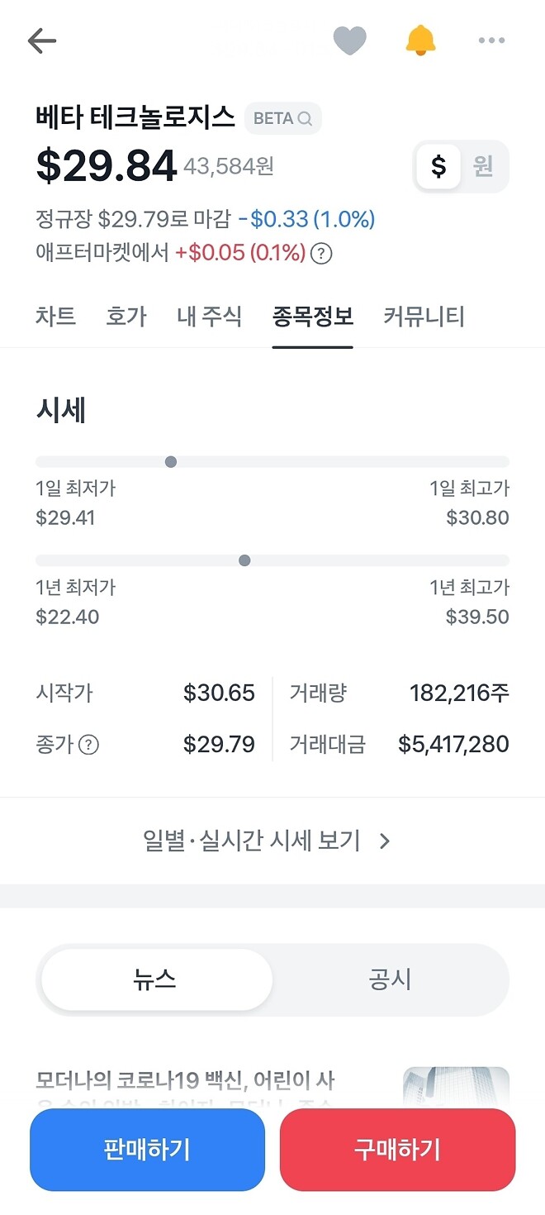Tap the 1일 price range slider marker

(170, 461)
